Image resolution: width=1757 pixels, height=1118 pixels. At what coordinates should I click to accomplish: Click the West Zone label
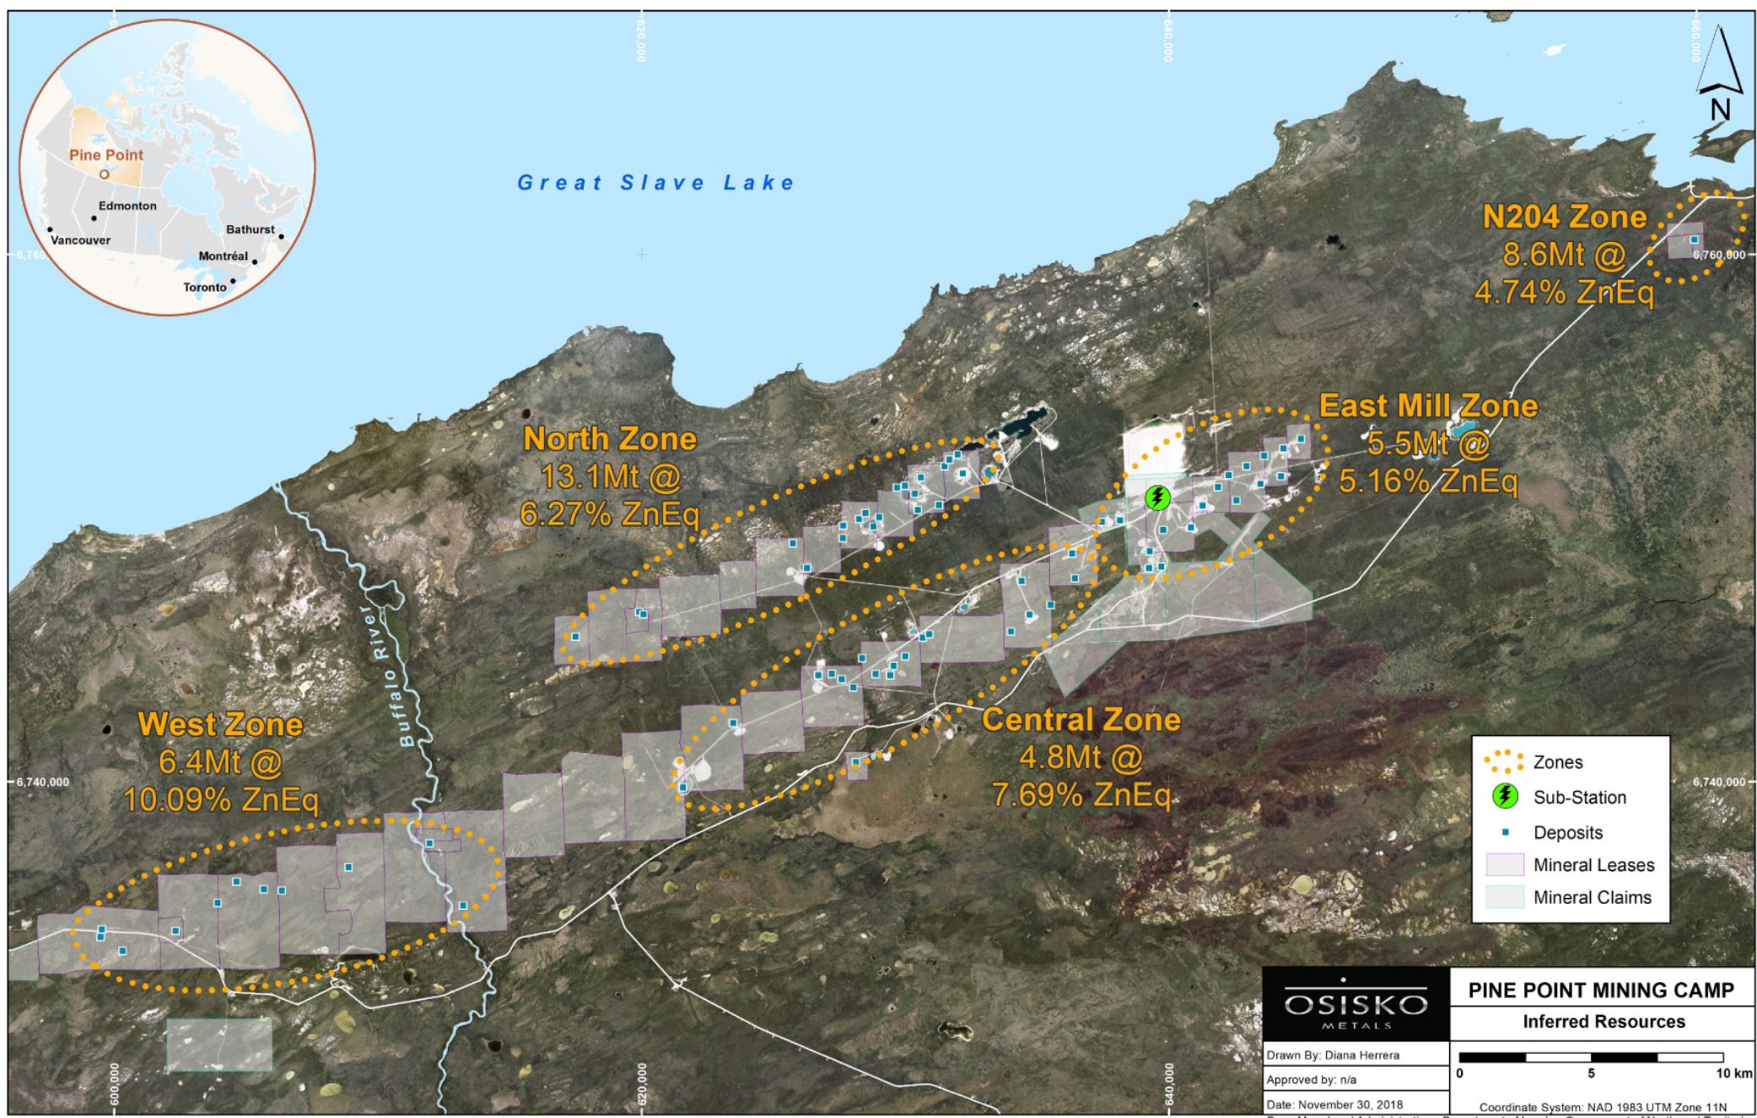pyautogui.click(x=220, y=724)
